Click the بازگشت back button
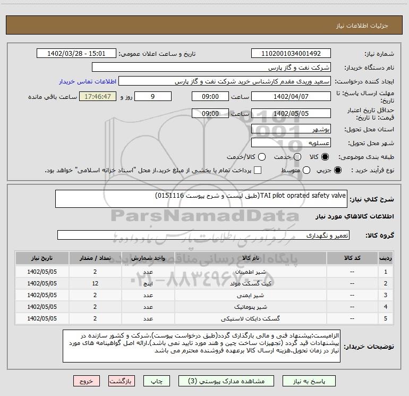The width and height of the screenshot is (409, 396). [x=122, y=381]
